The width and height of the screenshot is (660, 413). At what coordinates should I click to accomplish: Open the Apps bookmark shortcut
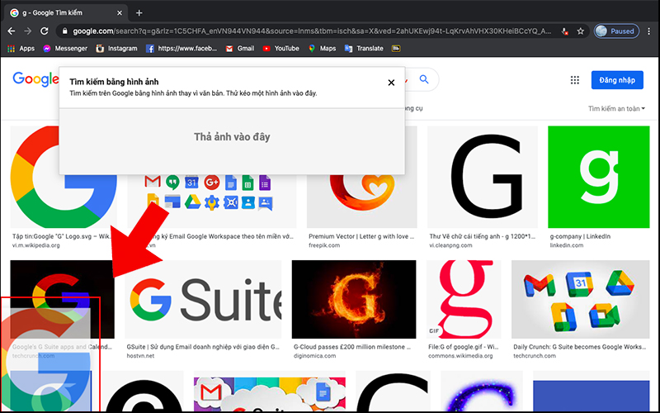[21, 49]
